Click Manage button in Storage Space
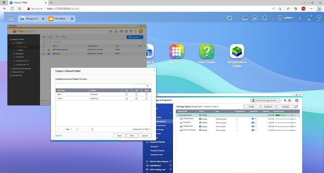The width and height of the screenshot is (324, 173). tap(285, 106)
